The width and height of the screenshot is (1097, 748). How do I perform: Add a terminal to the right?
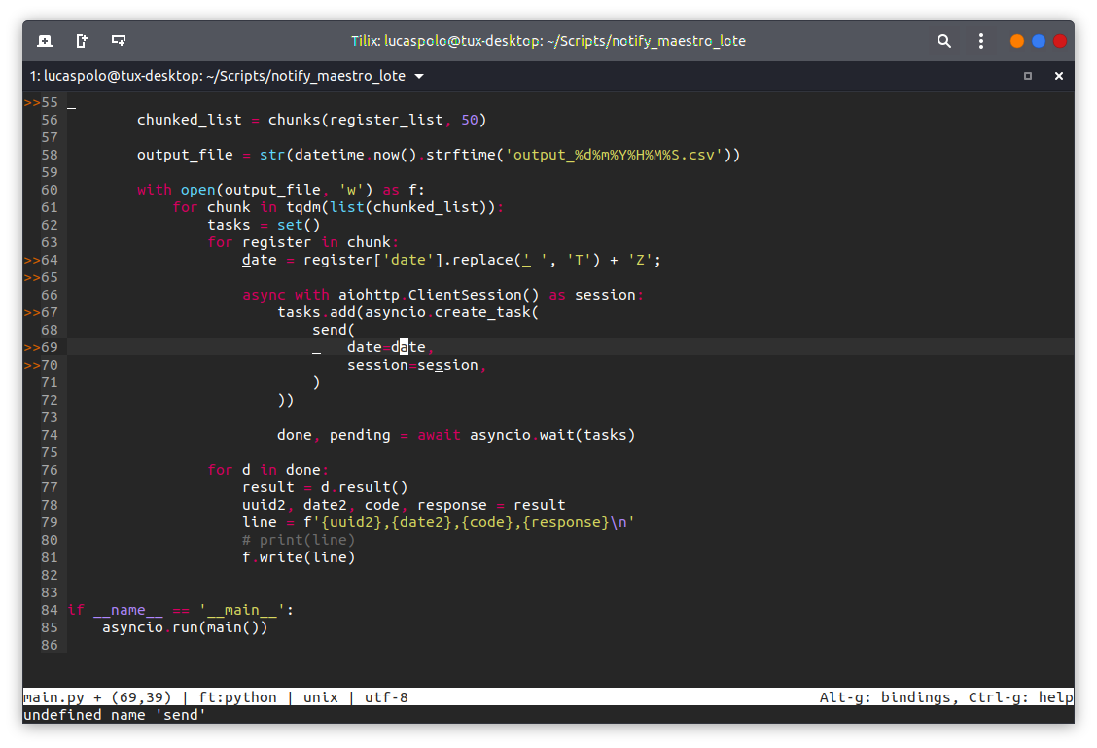[x=82, y=41]
